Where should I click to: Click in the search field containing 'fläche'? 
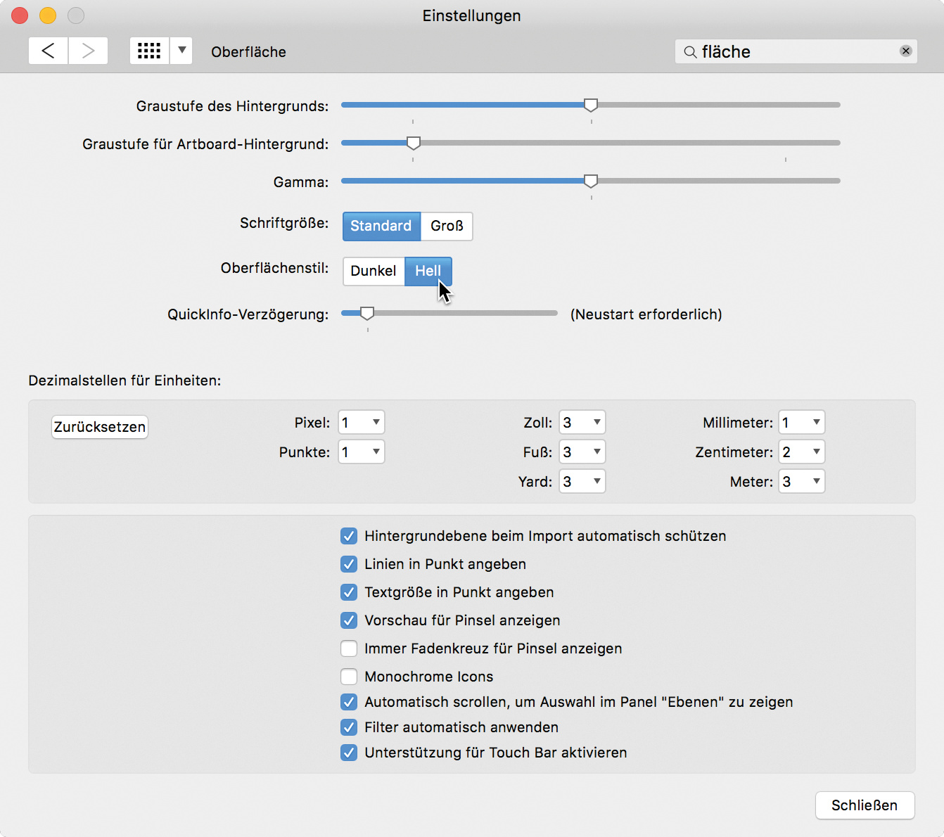point(795,52)
